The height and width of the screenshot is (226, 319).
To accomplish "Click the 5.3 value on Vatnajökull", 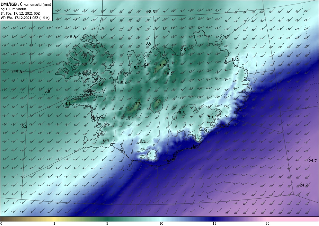I will coord(182,113).
